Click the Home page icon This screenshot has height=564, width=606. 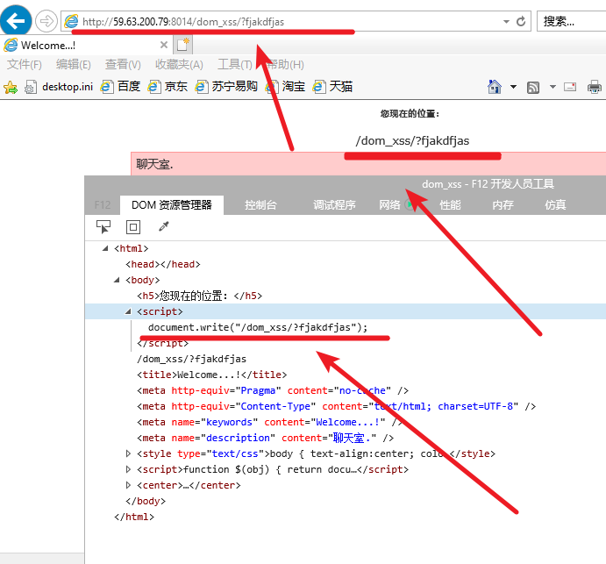495,87
